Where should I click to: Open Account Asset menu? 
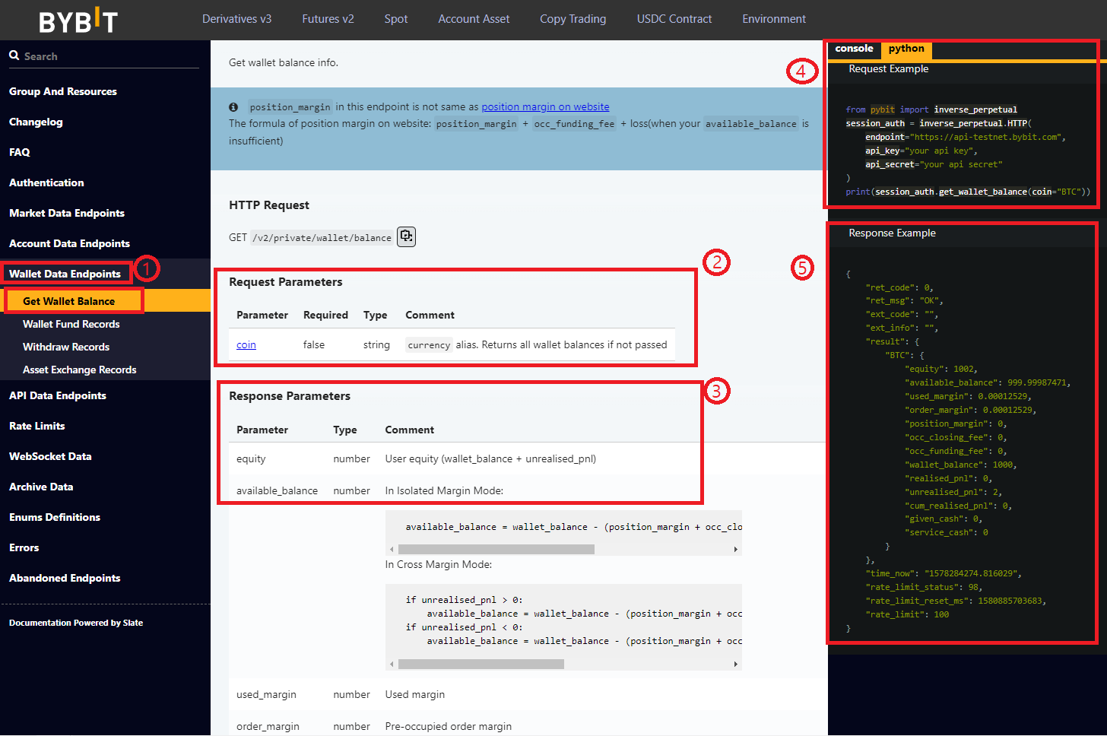[x=474, y=19]
